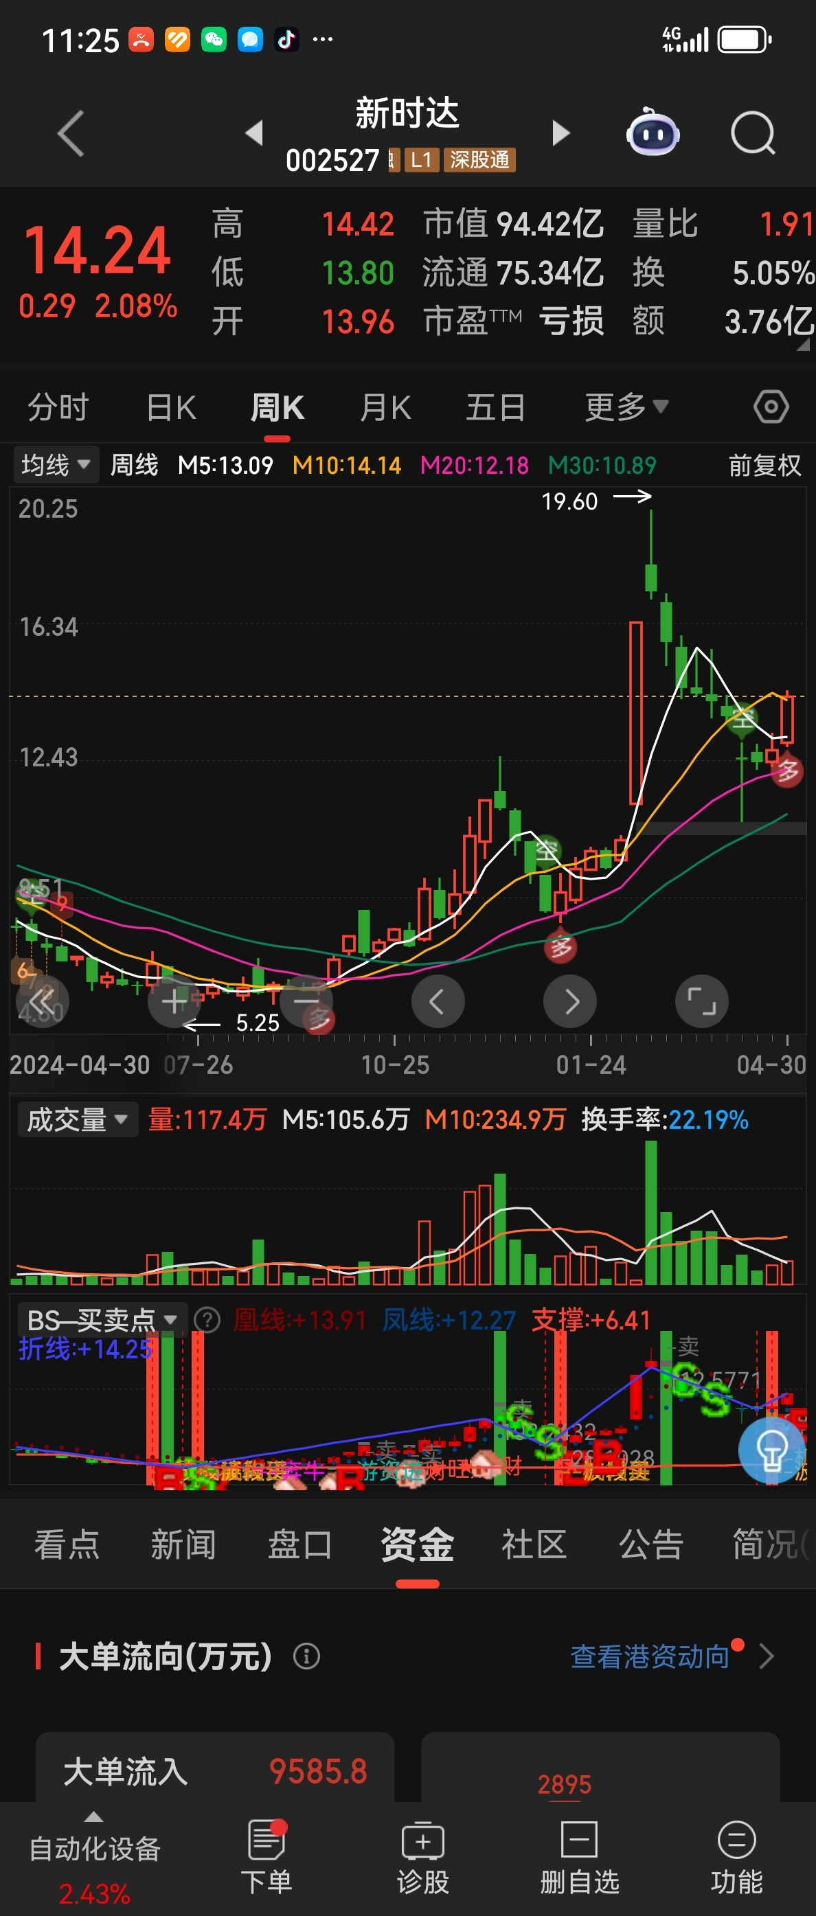The image size is (816, 1916).
Task: Tap 凰线:+13.91 indicator value
Action: tap(299, 1320)
